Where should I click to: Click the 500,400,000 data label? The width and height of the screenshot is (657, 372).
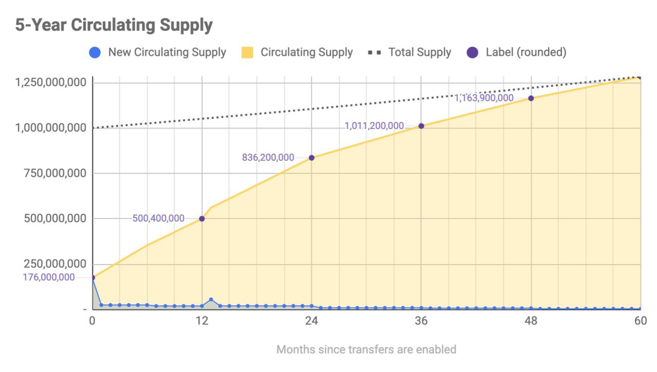tap(158, 218)
